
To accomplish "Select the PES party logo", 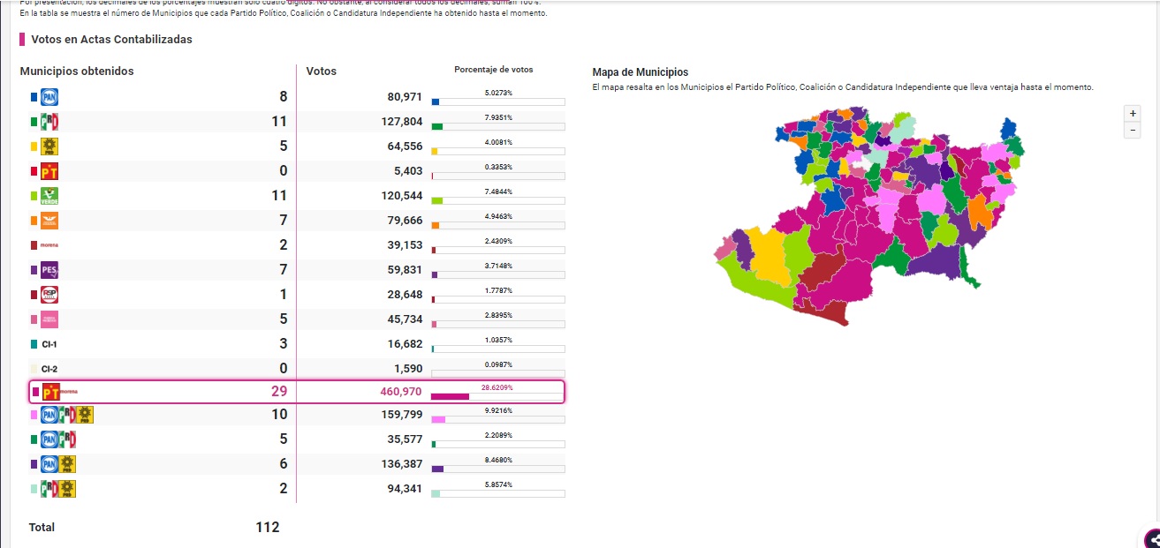I will (x=49, y=270).
